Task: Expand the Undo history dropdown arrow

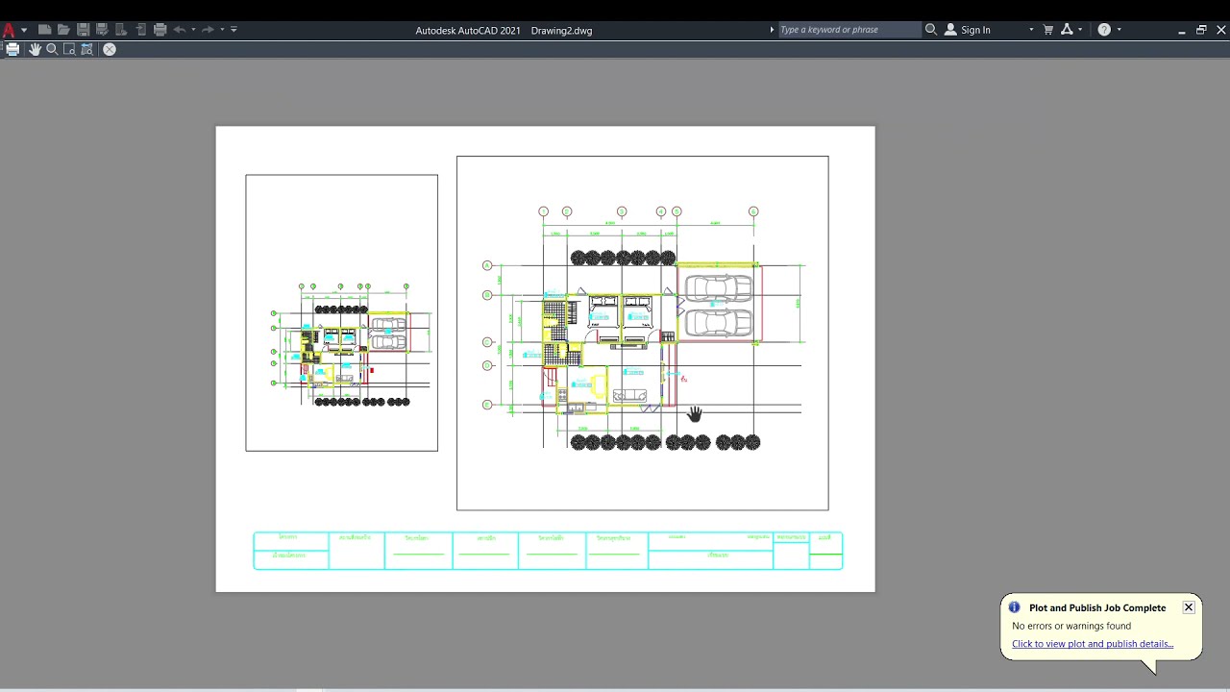Action: 193,30
